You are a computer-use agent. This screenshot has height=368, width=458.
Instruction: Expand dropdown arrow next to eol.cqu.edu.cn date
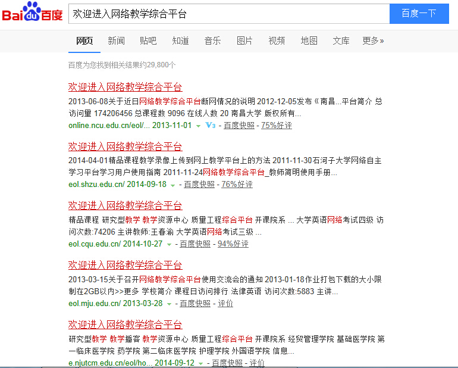(x=169, y=245)
